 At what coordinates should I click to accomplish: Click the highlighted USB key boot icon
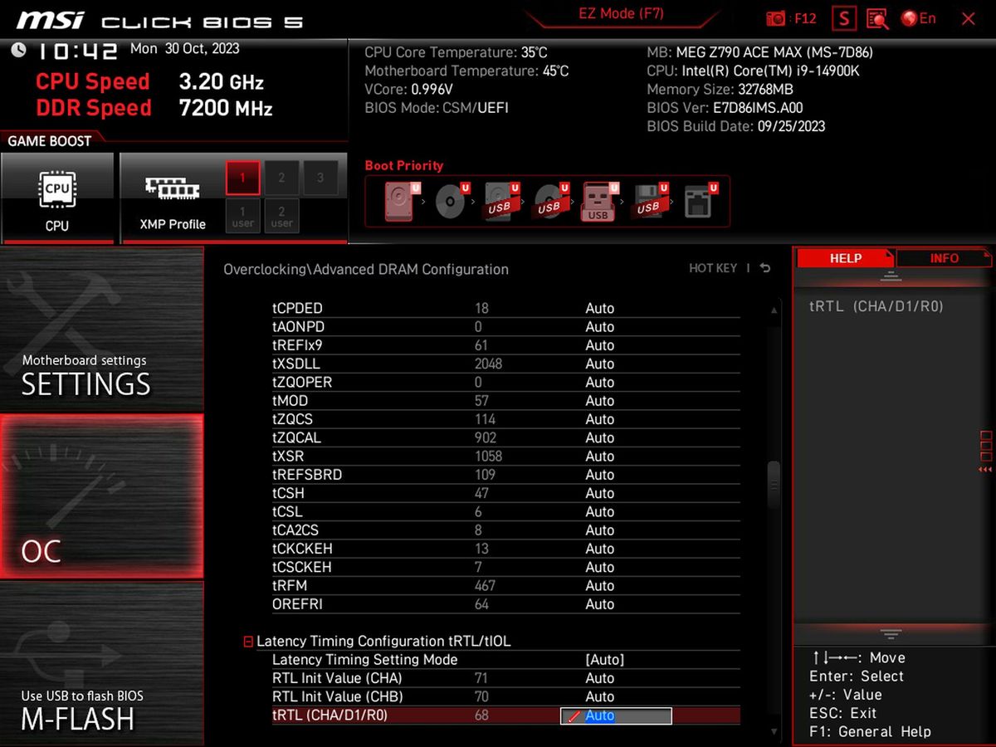point(599,202)
